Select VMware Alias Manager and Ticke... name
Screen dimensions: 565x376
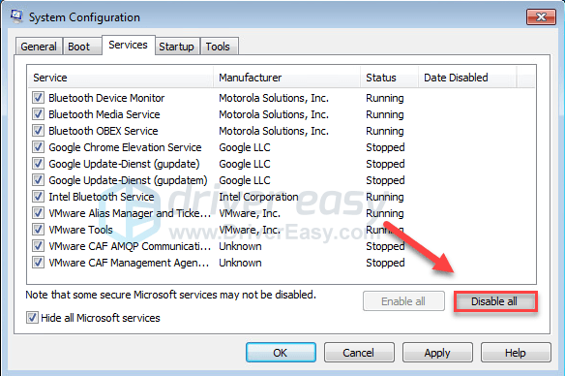coord(130,213)
